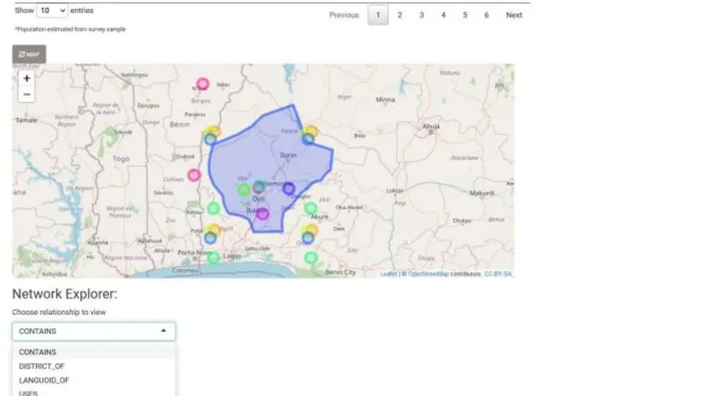Go to page 3

[422, 15]
